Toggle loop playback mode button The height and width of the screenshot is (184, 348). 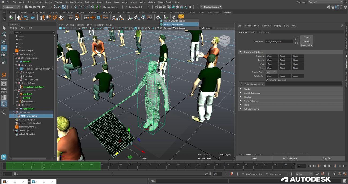317,174
